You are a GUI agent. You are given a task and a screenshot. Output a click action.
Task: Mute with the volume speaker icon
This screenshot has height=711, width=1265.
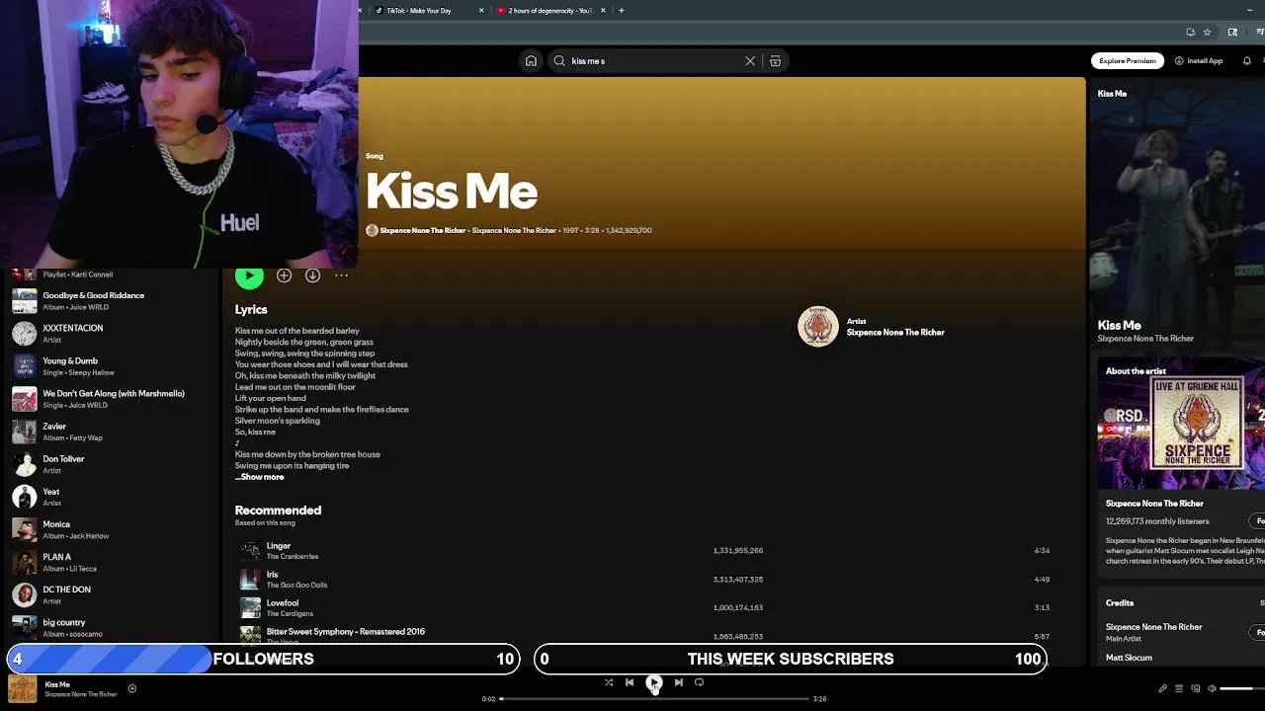coord(1213,688)
